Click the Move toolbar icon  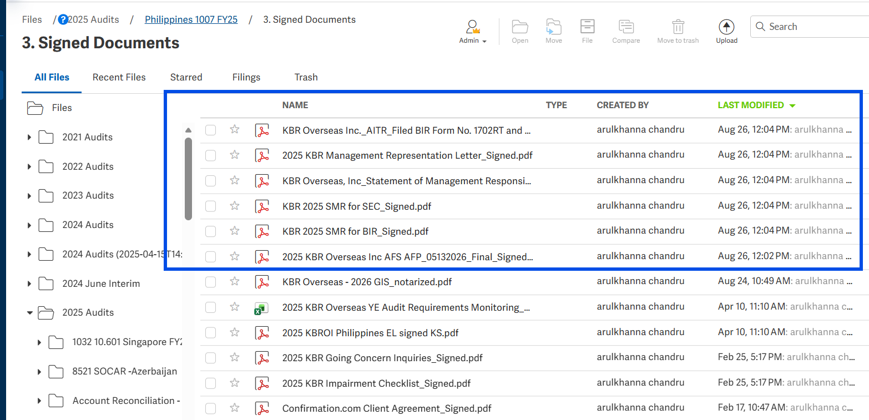pos(553,27)
